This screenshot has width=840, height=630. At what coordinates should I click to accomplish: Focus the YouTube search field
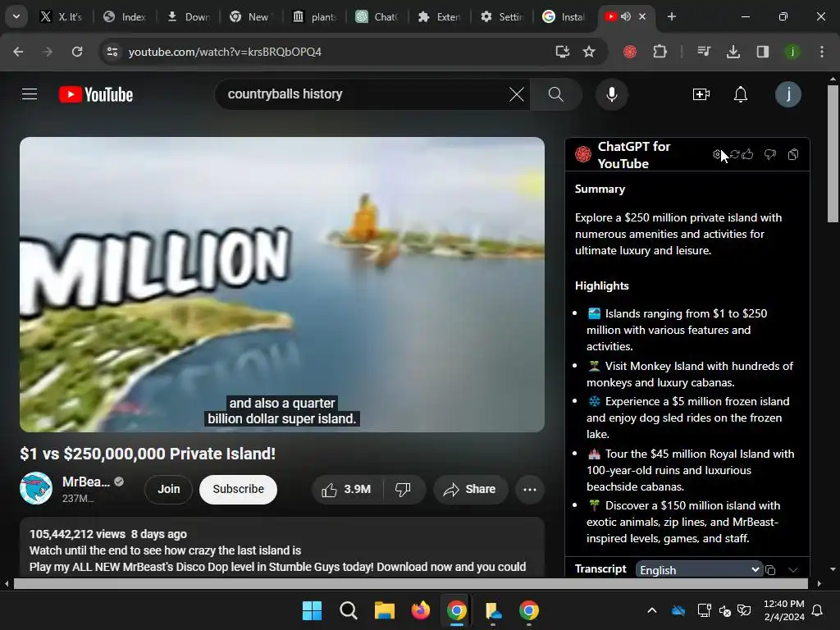(364, 94)
